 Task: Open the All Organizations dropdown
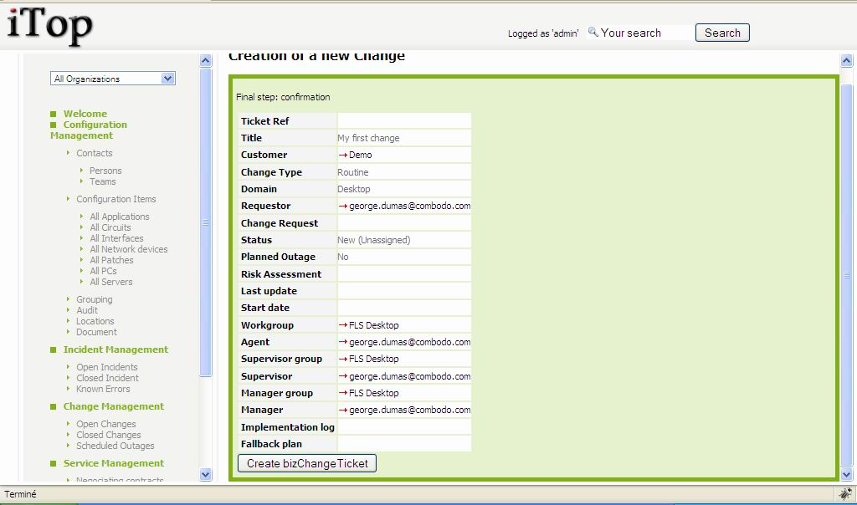(x=113, y=79)
